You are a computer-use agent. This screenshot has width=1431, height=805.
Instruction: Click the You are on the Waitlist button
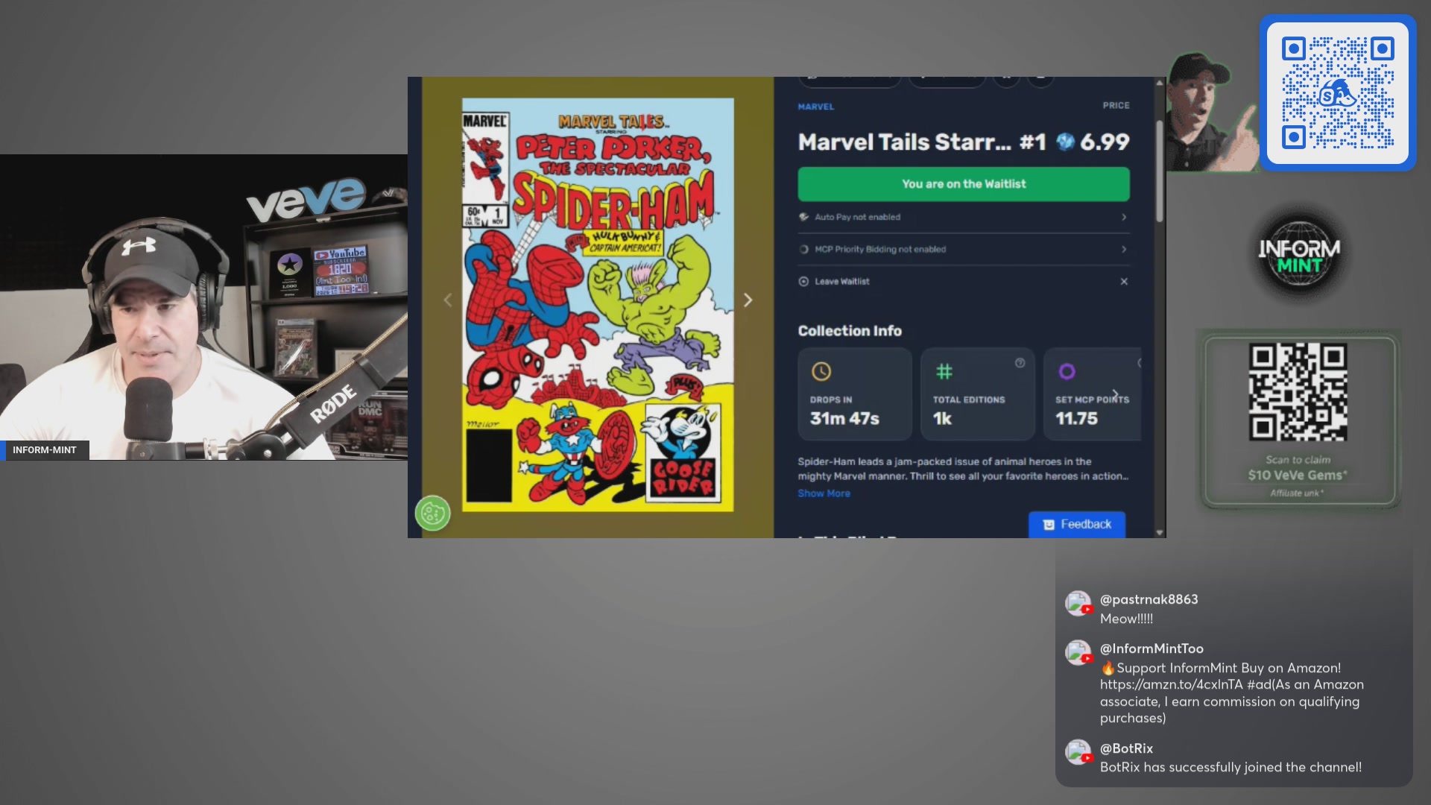(963, 184)
